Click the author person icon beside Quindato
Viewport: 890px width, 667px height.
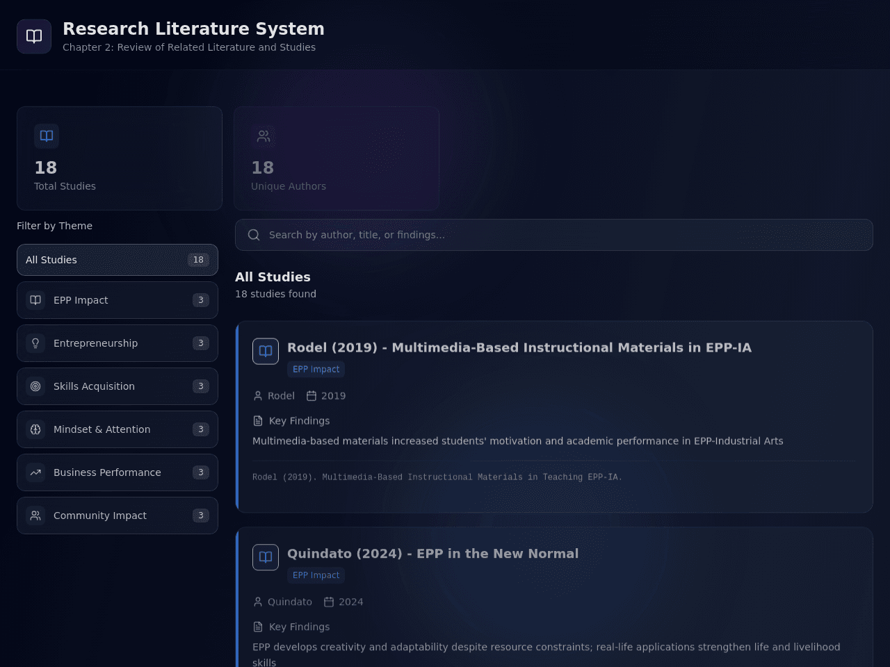pyautogui.click(x=258, y=602)
